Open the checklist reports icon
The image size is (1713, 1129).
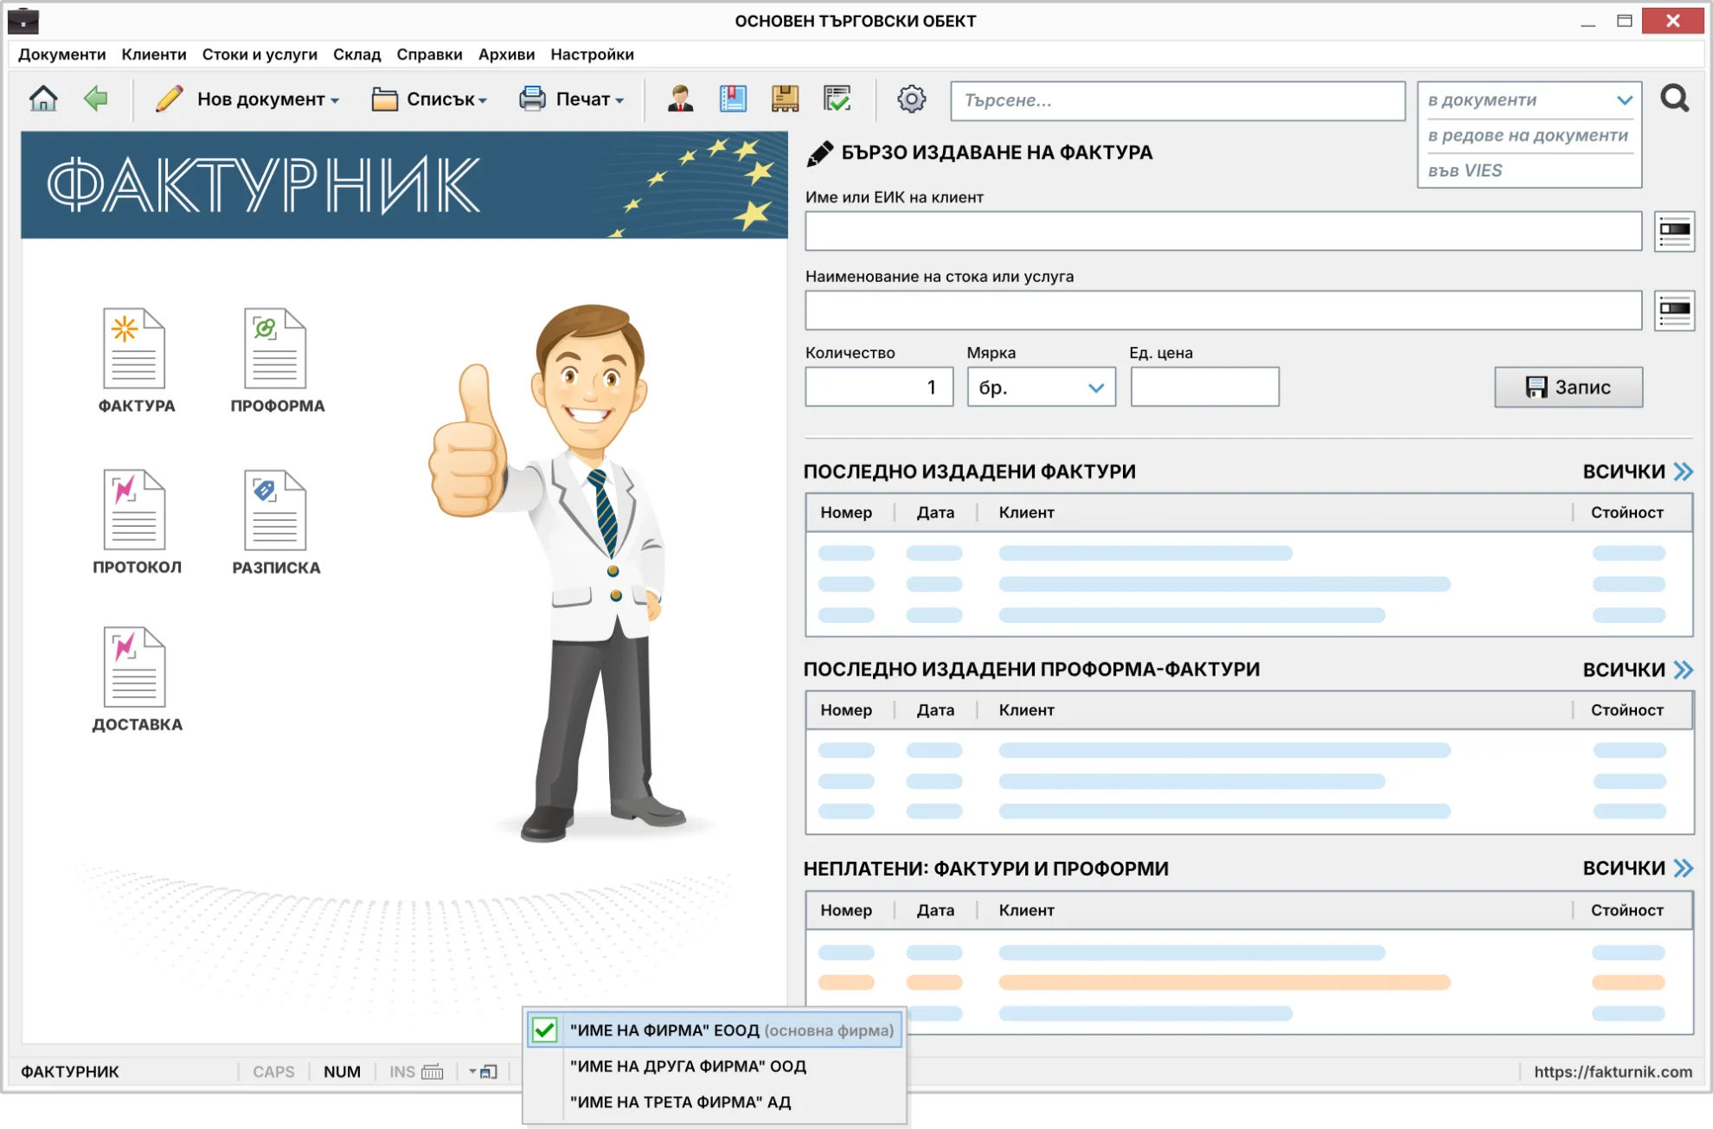(x=837, y=99)
